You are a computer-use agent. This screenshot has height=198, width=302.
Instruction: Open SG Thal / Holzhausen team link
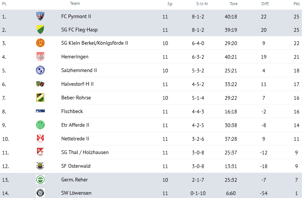85,152
